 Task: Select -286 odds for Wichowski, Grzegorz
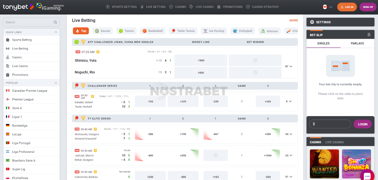click(150, 134)
